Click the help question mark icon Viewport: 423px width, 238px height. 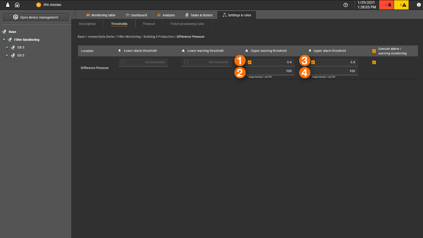pos(346,5)
